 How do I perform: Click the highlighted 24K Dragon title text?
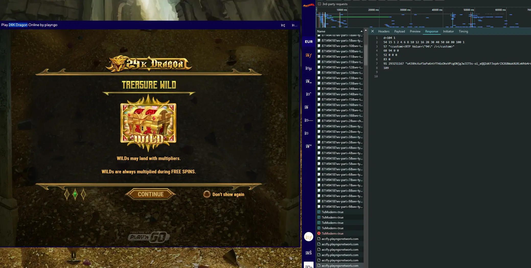coord(18,25)
